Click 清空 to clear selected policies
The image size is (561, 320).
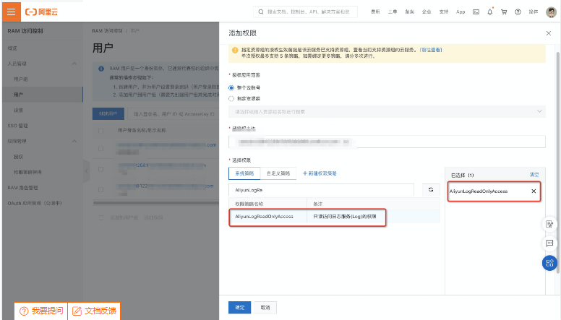[534, 175]
